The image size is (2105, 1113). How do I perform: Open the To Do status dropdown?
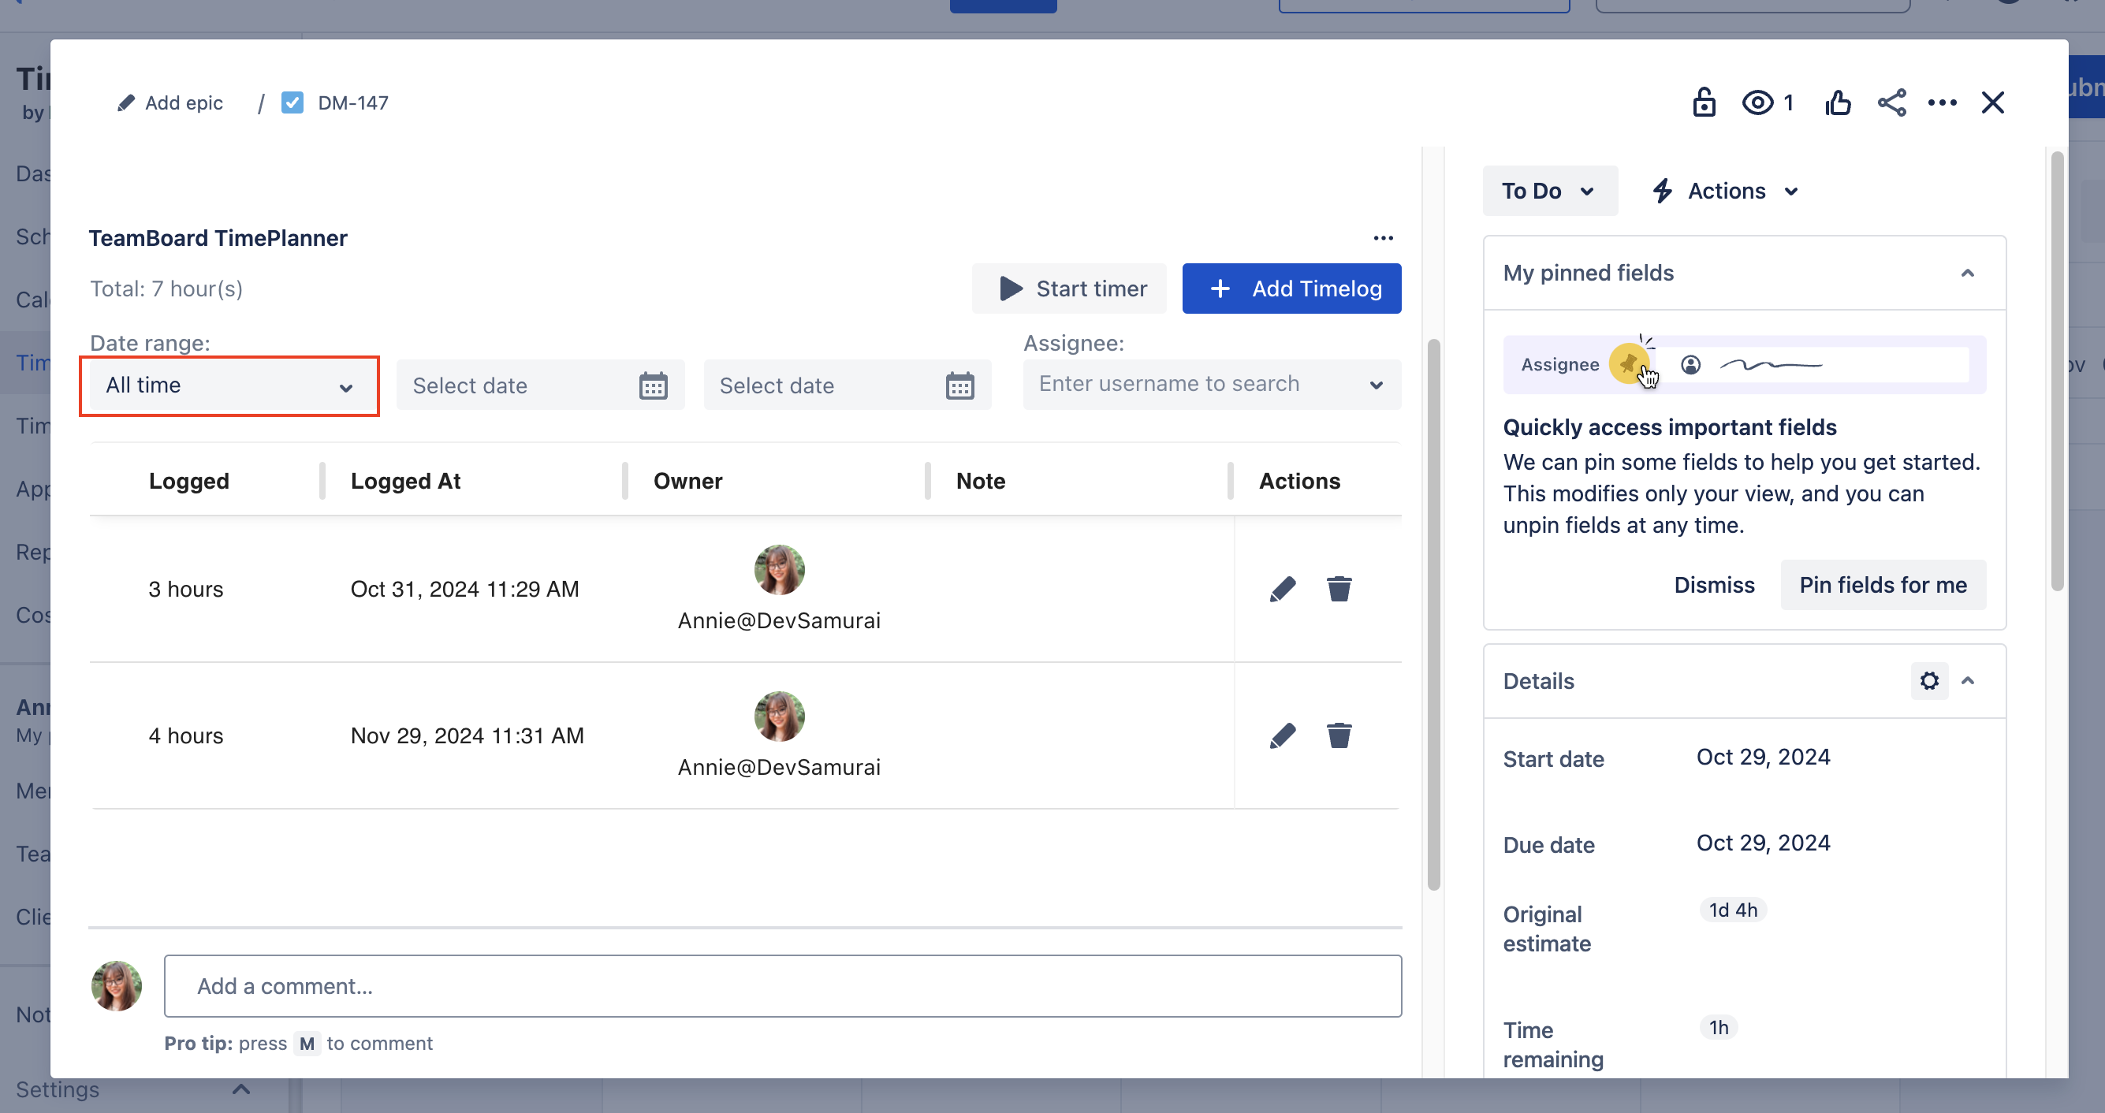[x=1548, y=192]
